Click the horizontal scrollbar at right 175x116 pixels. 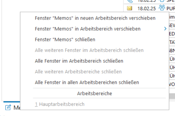172,96
